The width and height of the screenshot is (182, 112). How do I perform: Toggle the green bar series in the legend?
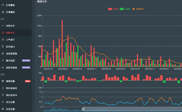coord(125,9)
